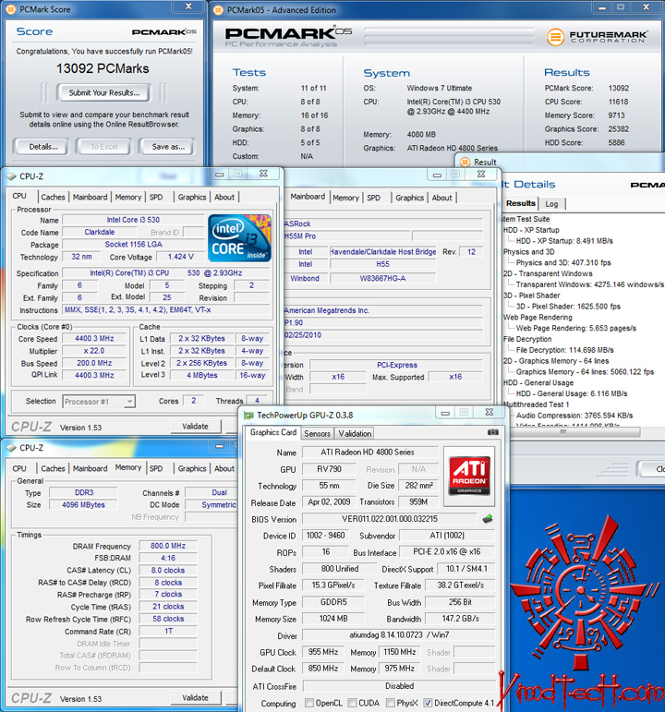Click the ATI Radeon logo in GPU-Z
Screen dimensions: 665x712
469,476
